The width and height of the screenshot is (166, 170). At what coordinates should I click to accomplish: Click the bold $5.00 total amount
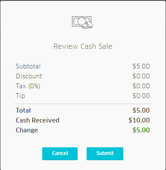141,110
